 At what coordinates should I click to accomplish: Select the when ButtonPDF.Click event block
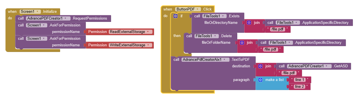click(x=187, y=9)
